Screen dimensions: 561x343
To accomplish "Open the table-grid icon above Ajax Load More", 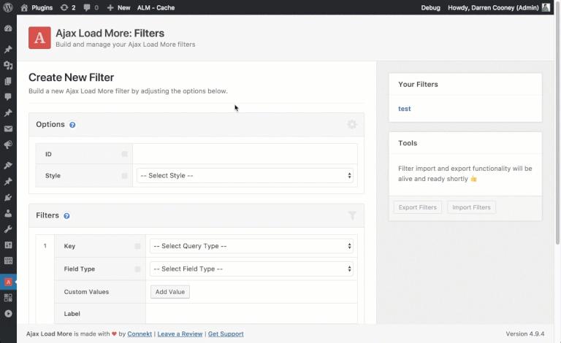I will point(8,261).
